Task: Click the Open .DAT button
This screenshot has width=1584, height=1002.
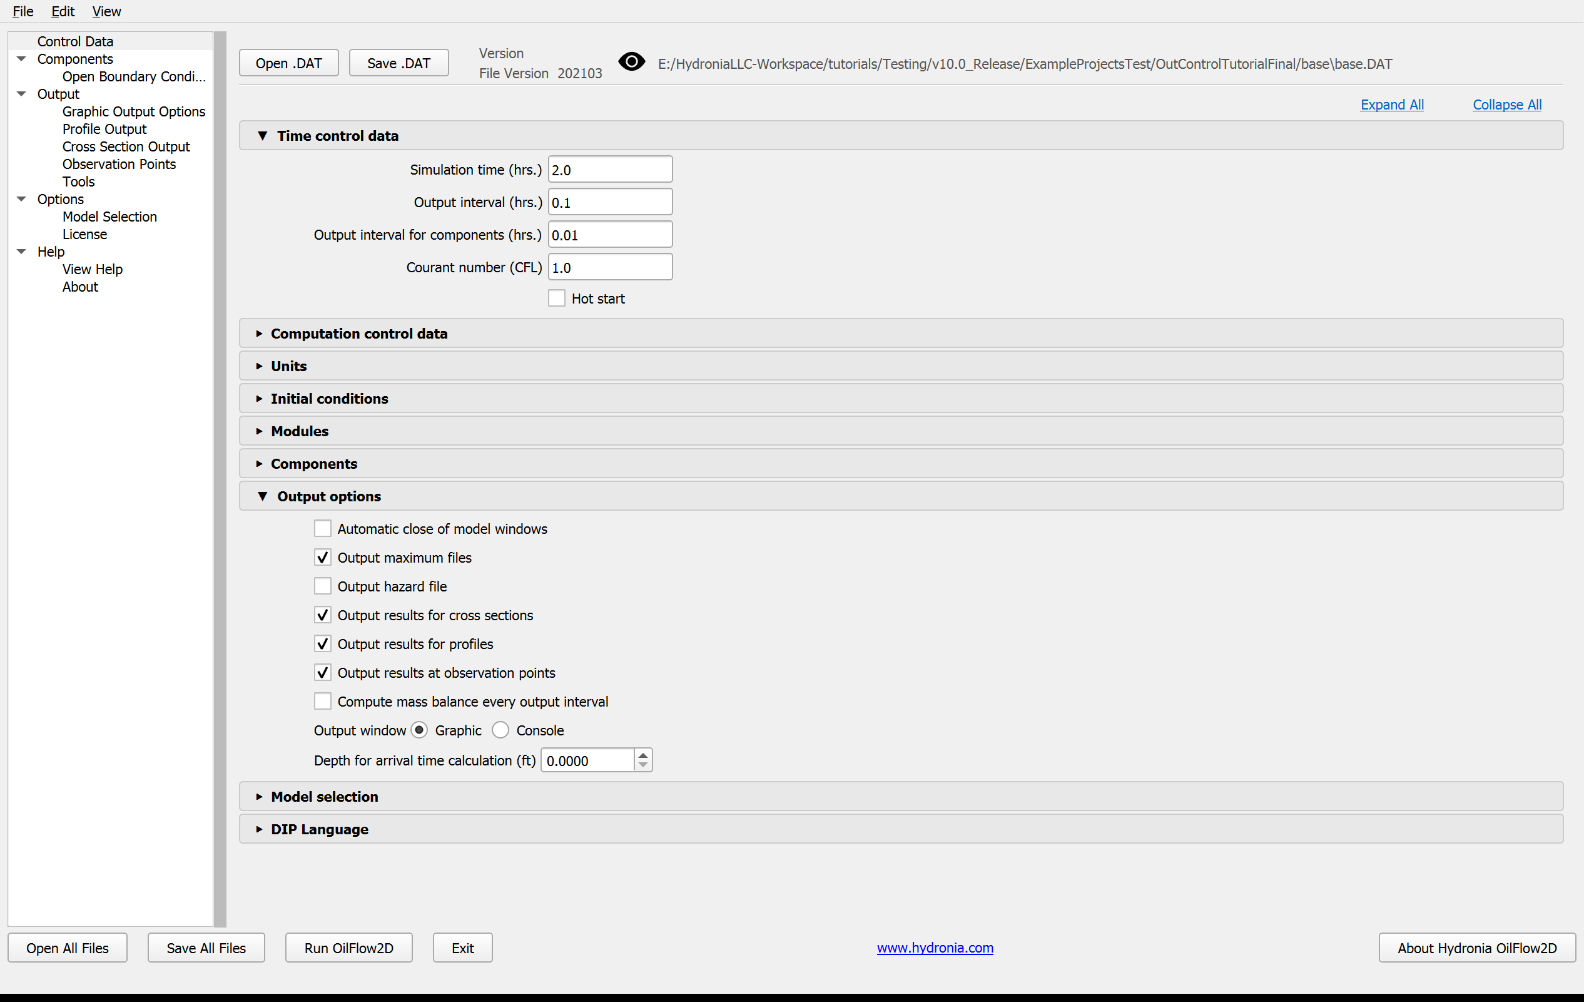Action: coord(289,63)
